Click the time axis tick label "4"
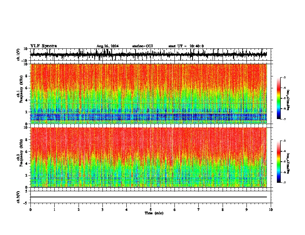This screenshot has height=235, width=305. [127, 210]
